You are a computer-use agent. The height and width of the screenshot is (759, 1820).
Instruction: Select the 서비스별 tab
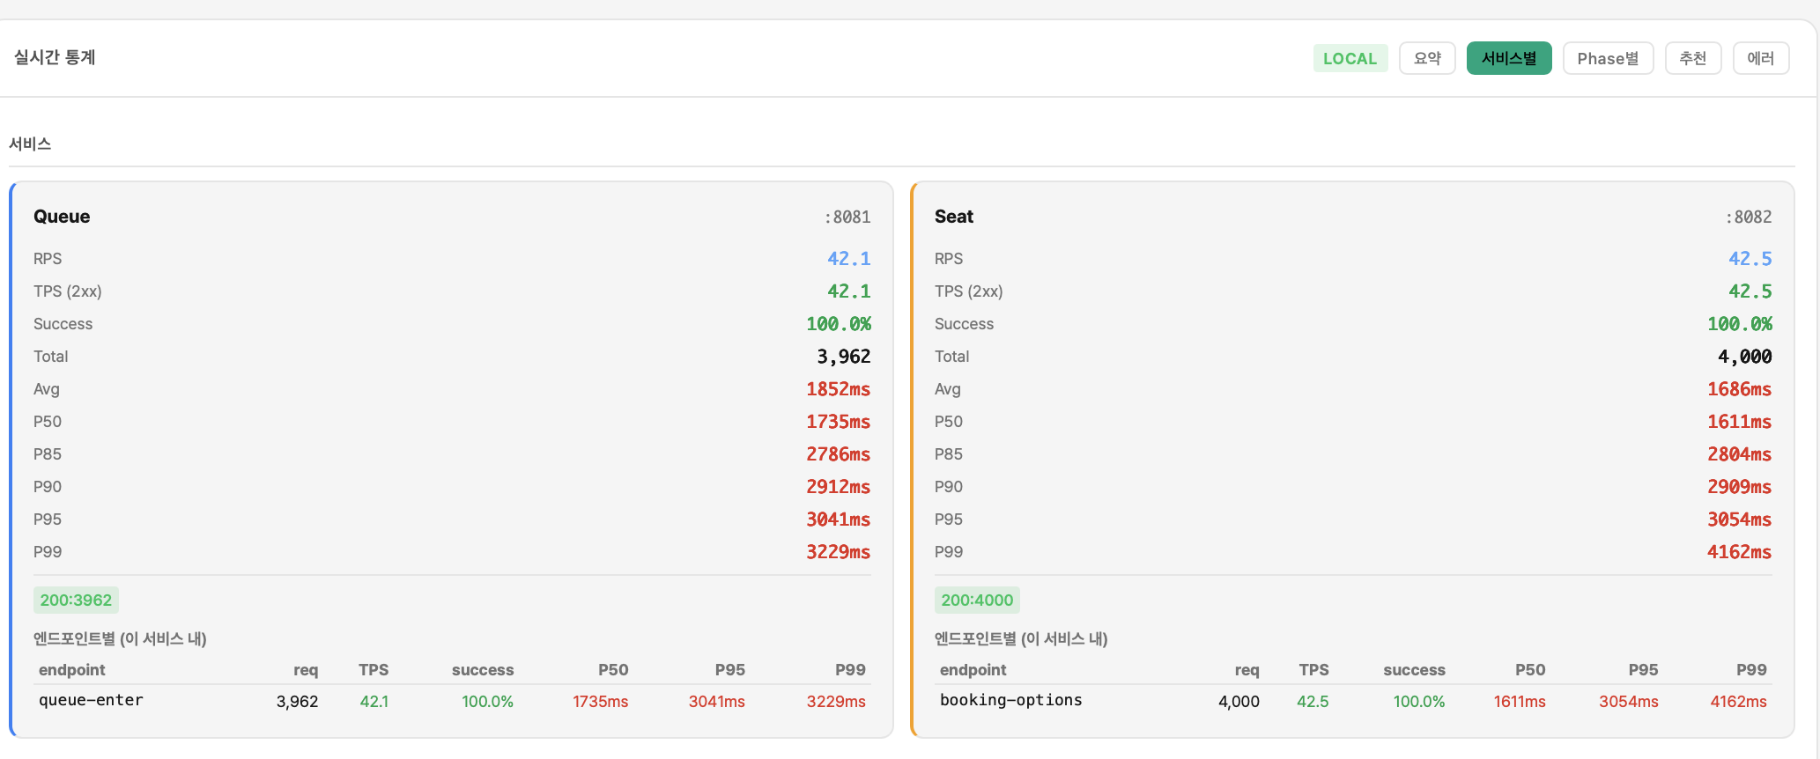pos(1508,58)
